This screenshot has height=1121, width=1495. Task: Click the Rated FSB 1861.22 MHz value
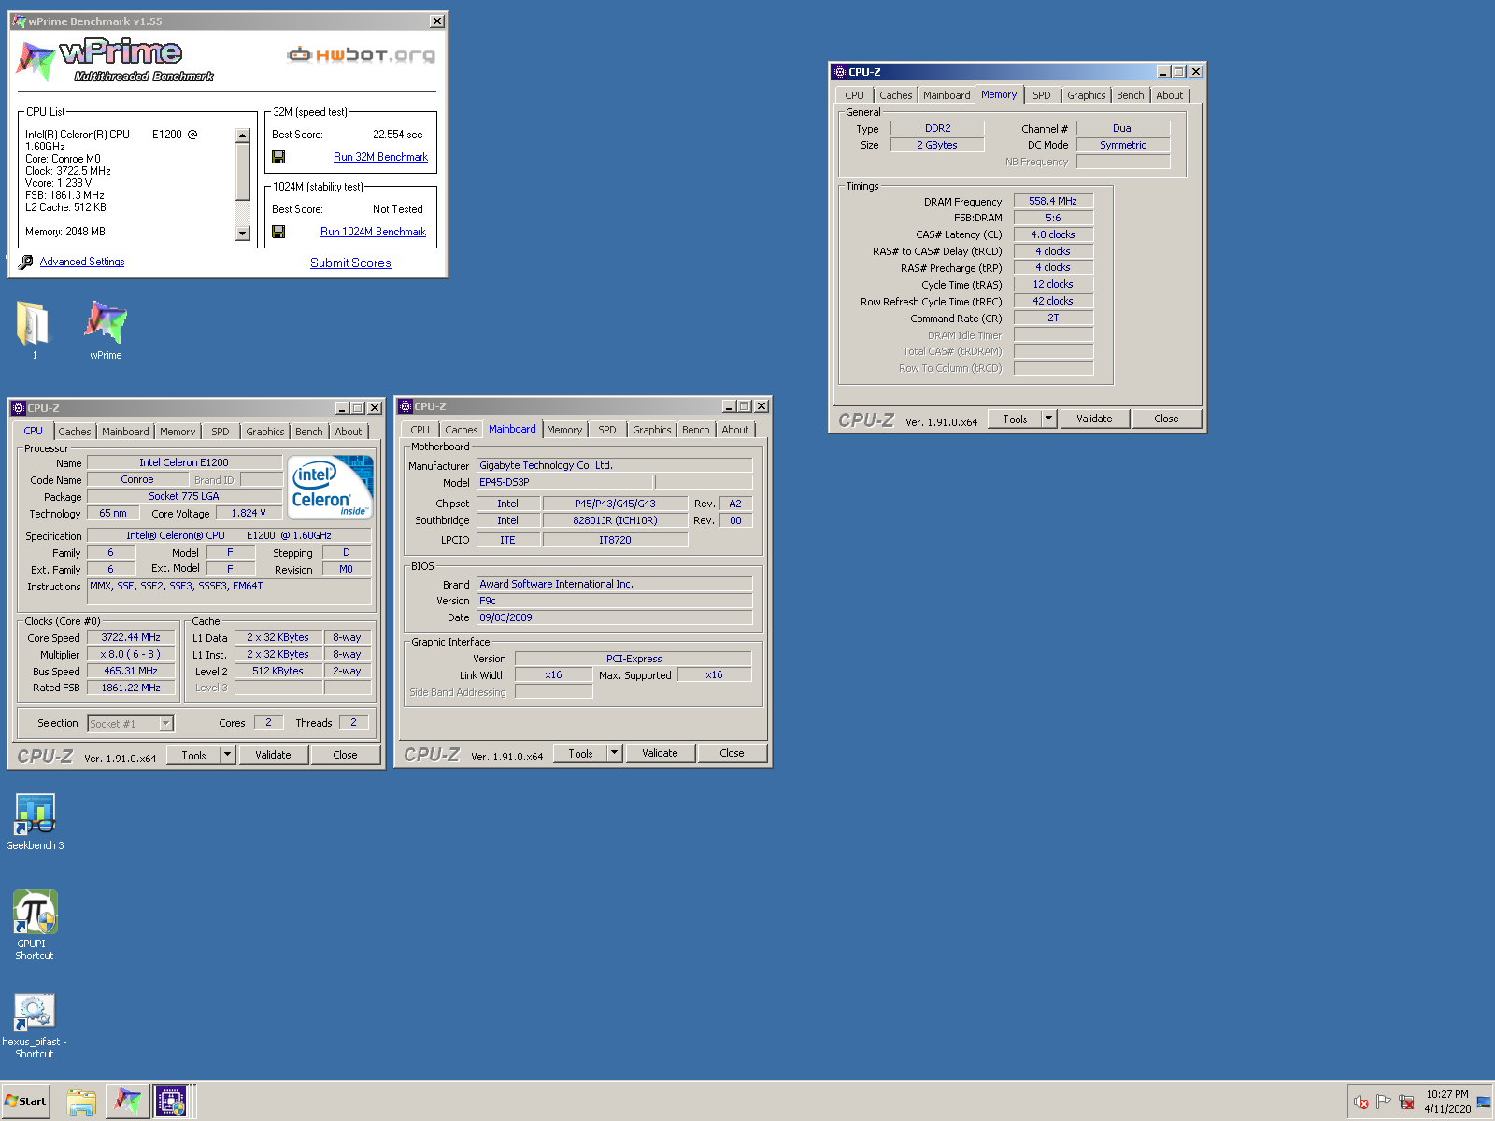tap(131, 688)
